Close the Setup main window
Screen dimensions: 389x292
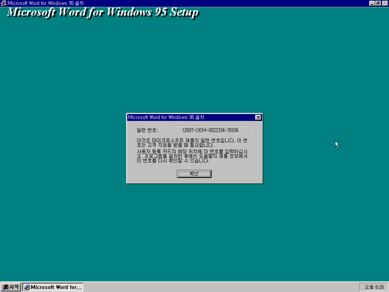click(385, 3)
